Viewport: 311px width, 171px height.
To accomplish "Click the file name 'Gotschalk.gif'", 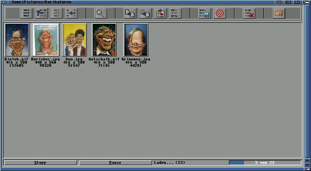I will [x=104, y=59].
